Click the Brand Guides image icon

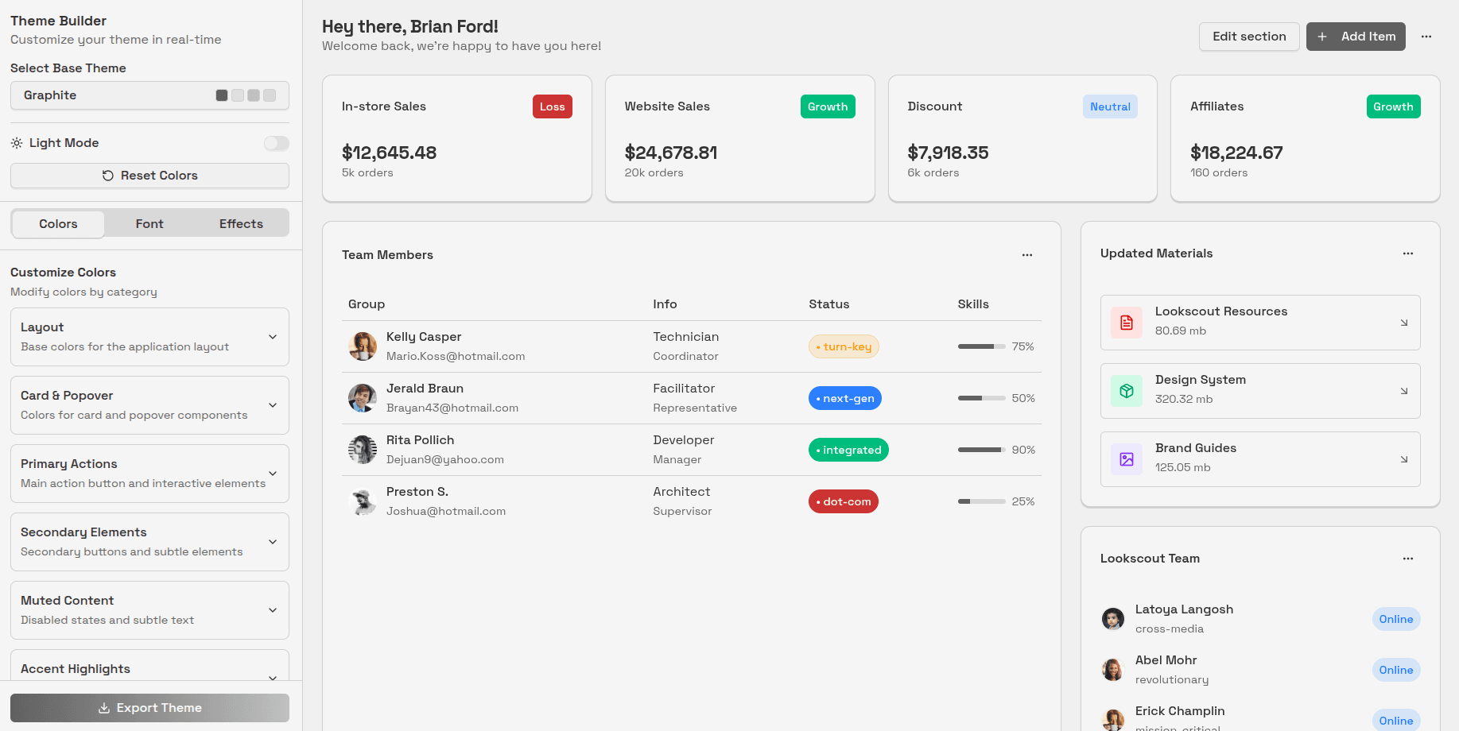click(1126, 459)
